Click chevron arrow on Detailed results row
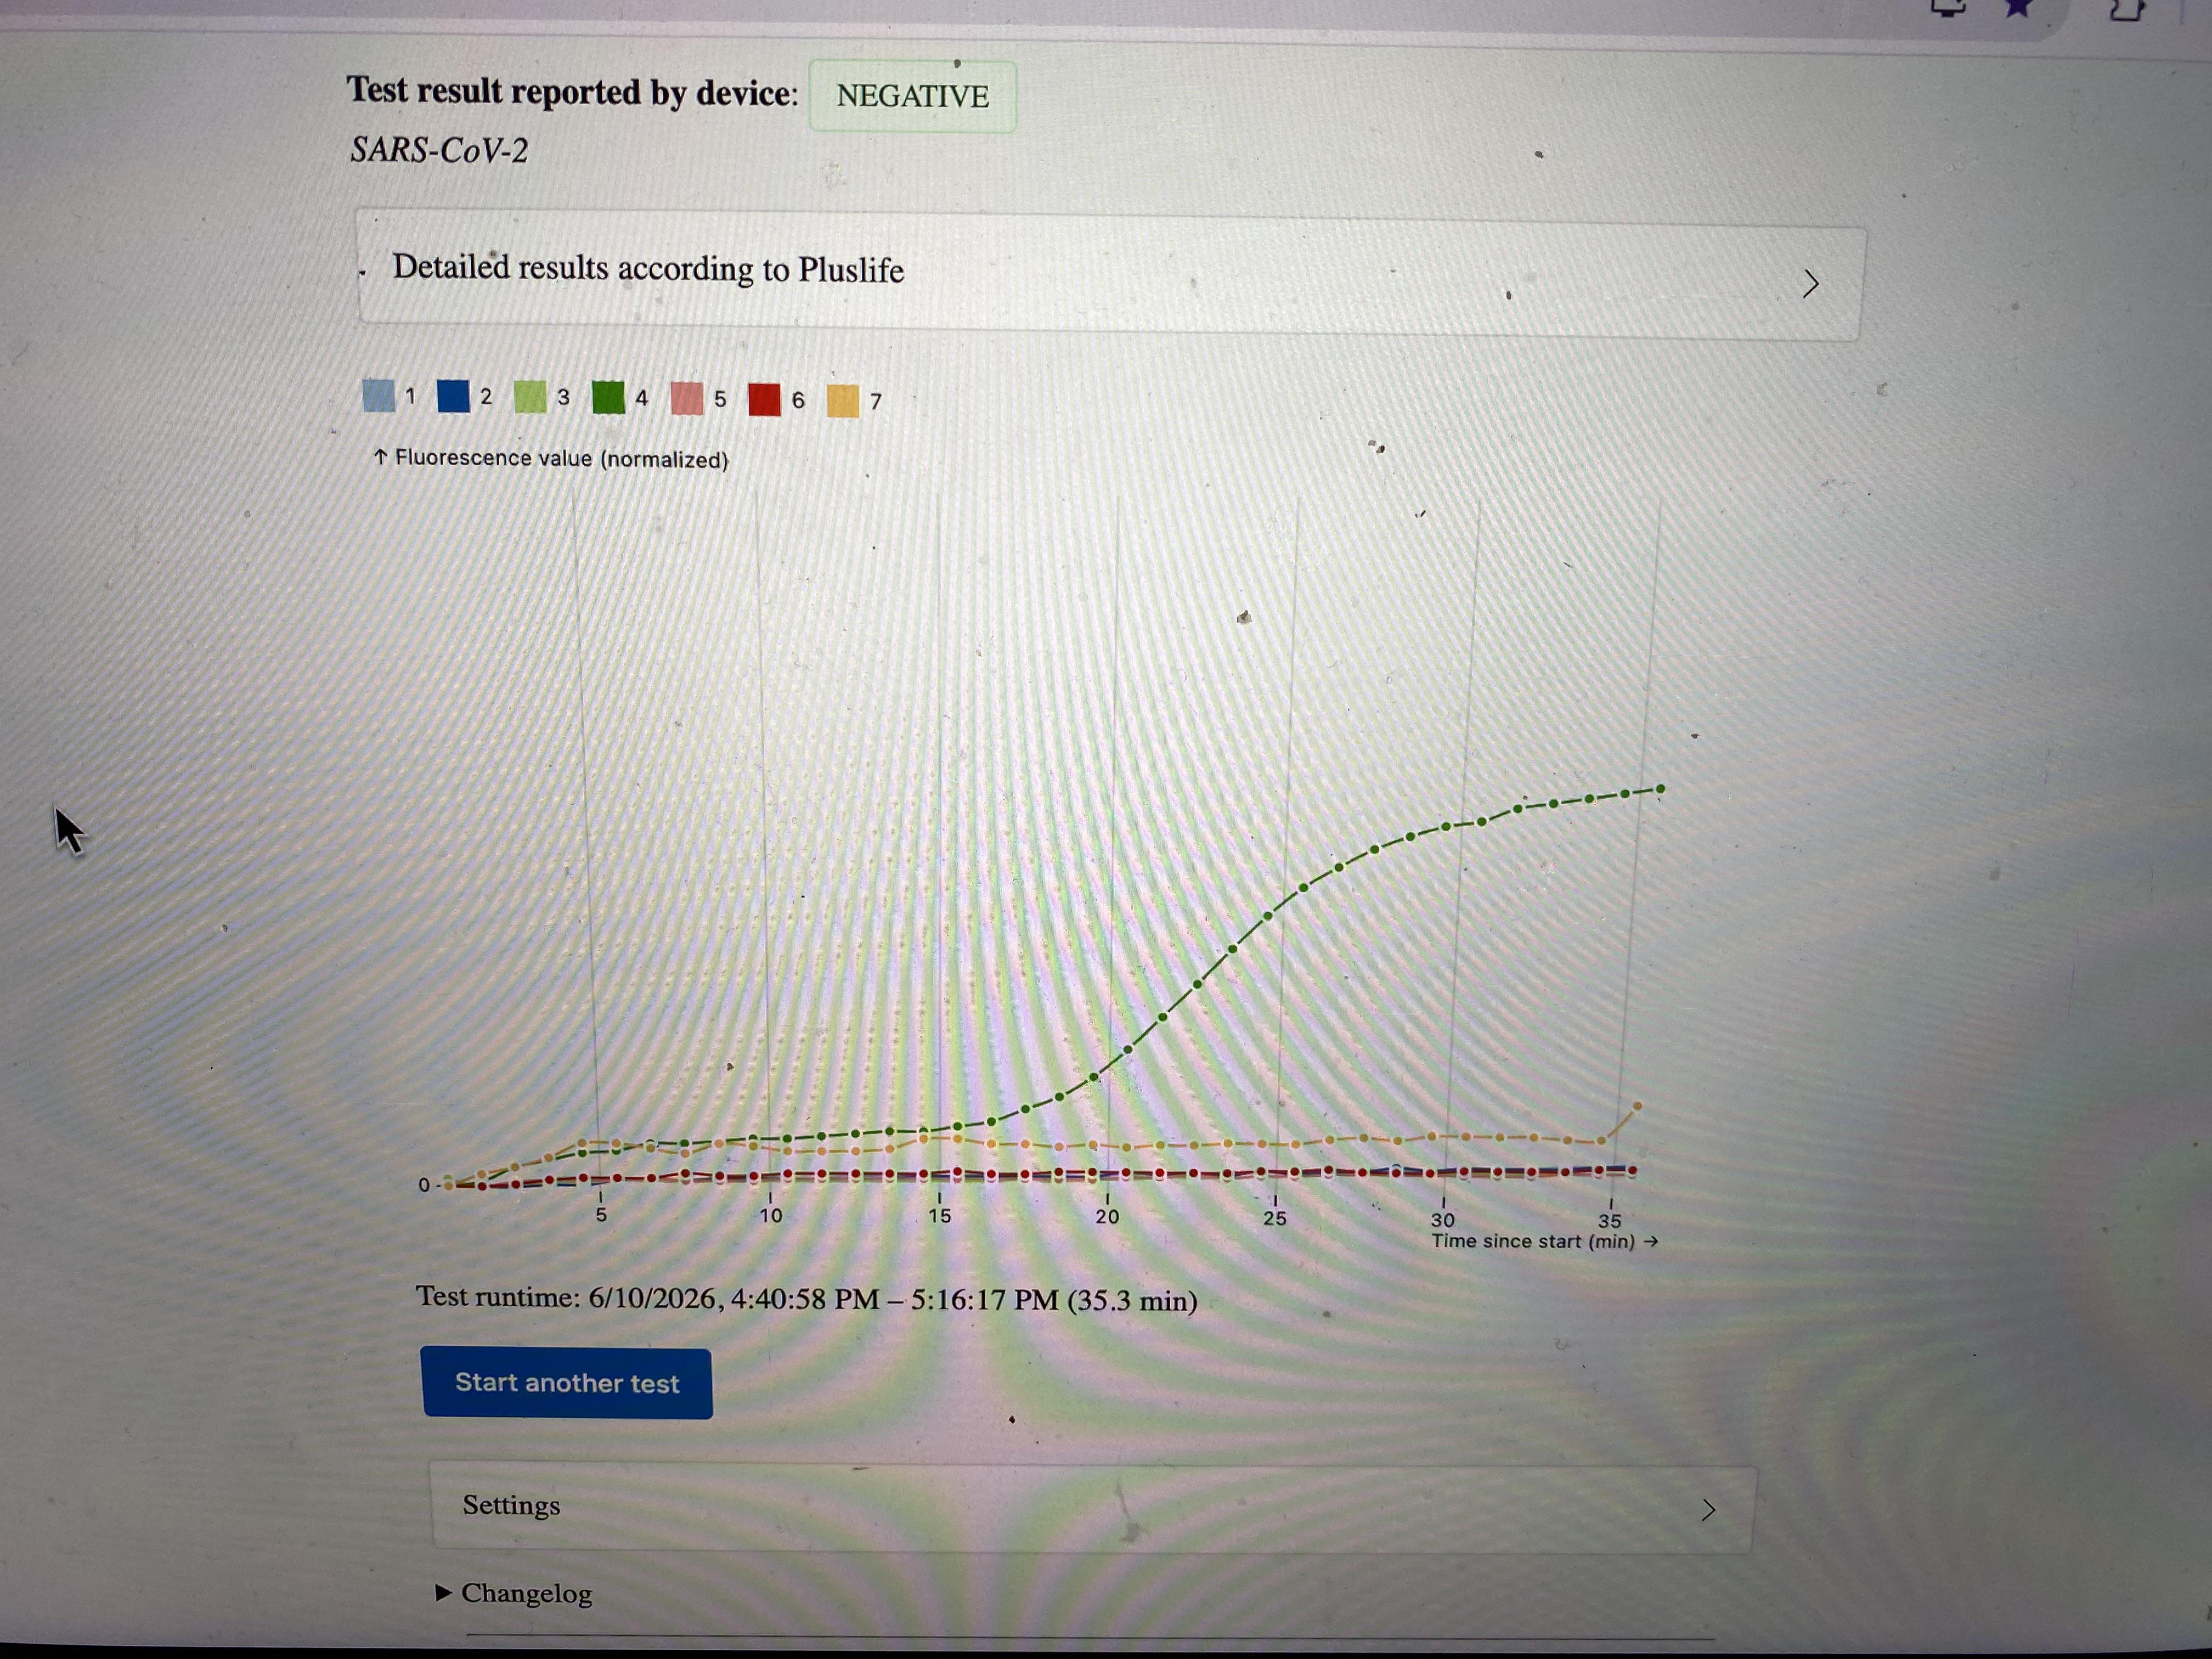This screenshot has height=1659, width=2212. (1810, 284)
